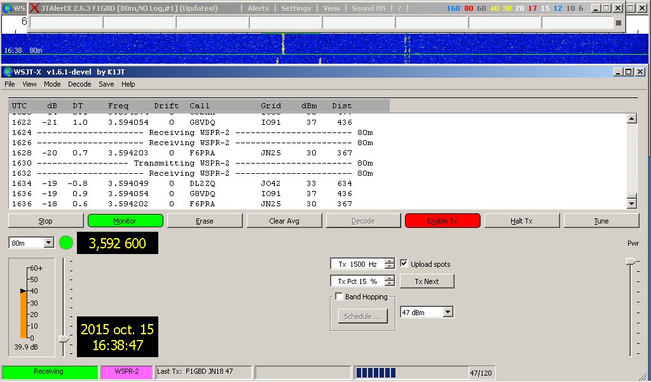Click the decode list scroll-up arrow
This screenshot has height=382, width=651.
pos(631,118)
